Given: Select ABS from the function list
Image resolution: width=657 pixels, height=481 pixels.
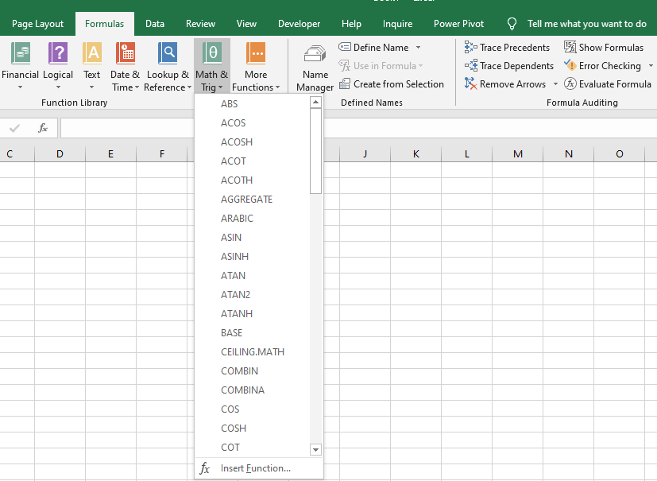Looking at the screenshot, I should [229, 103].
